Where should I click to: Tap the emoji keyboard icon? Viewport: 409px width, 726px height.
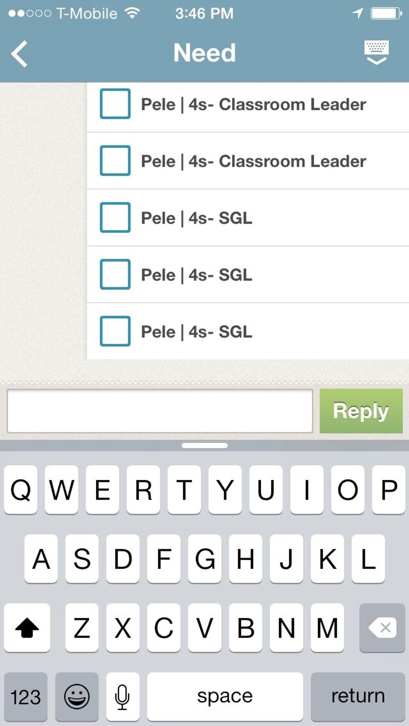tap(77, 696)
